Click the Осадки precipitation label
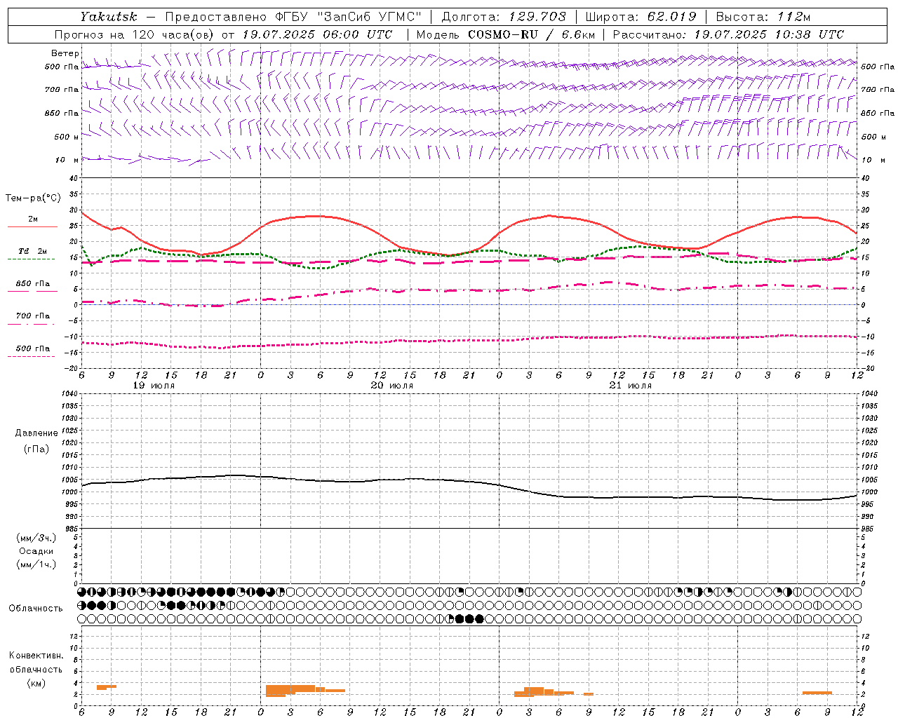The image size is (898, 718). 36,551
